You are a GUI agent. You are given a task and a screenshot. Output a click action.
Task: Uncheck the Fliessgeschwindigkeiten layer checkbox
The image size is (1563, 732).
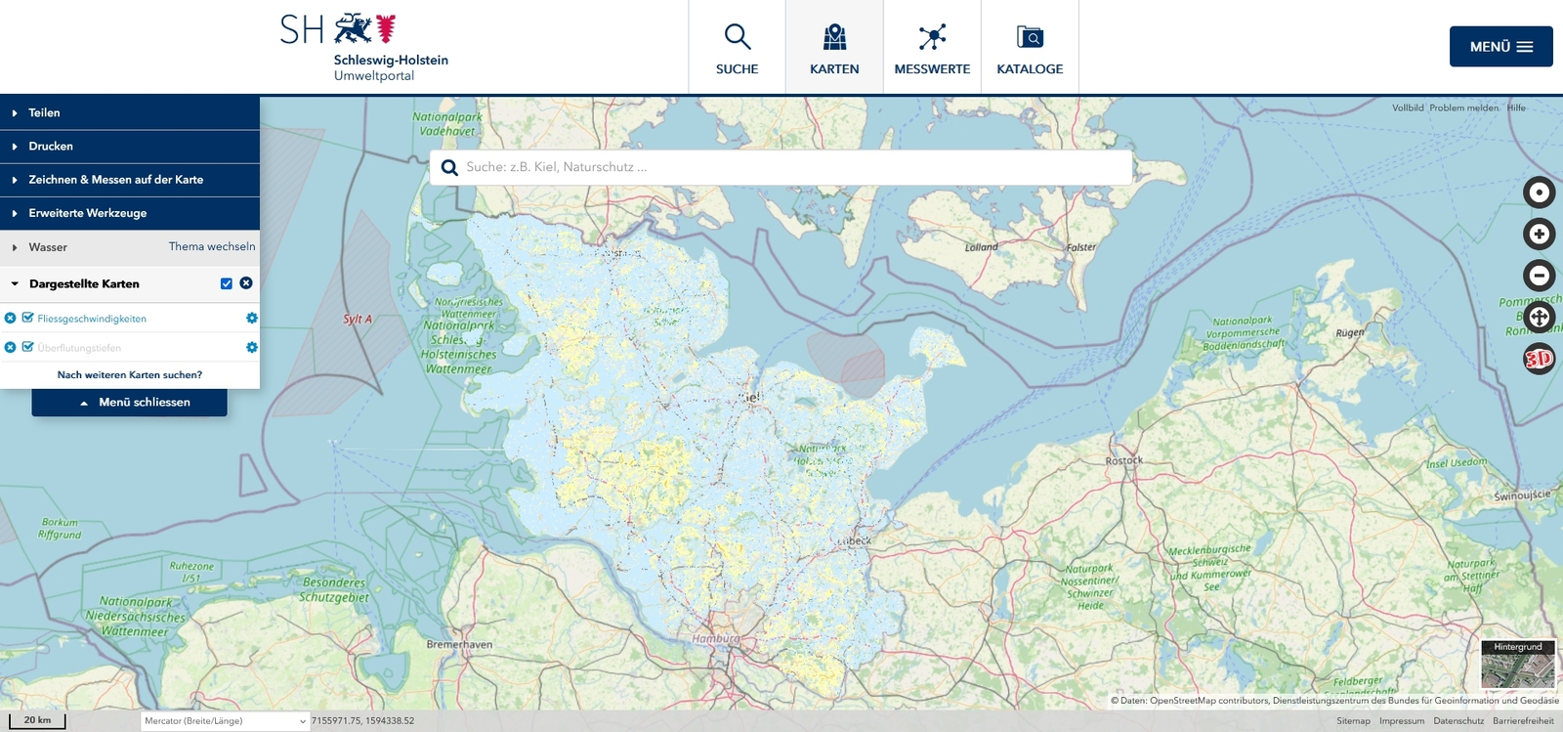point(28,318)
